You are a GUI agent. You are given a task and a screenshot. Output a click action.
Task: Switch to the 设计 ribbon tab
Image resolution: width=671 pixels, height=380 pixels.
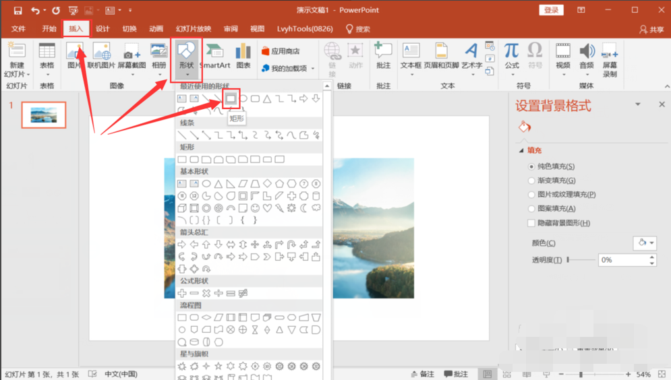(103, 29)
